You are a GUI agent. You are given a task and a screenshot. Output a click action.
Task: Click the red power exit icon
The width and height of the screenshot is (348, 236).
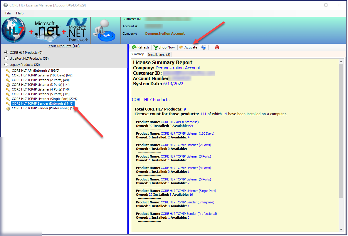coord(217,47)
